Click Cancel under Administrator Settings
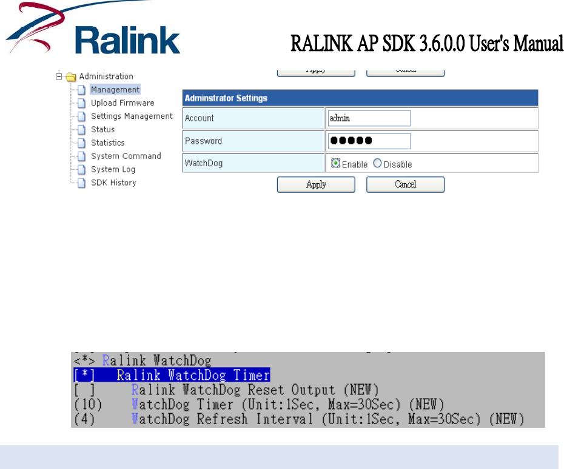564x469 pixels. tap(405, 184)
